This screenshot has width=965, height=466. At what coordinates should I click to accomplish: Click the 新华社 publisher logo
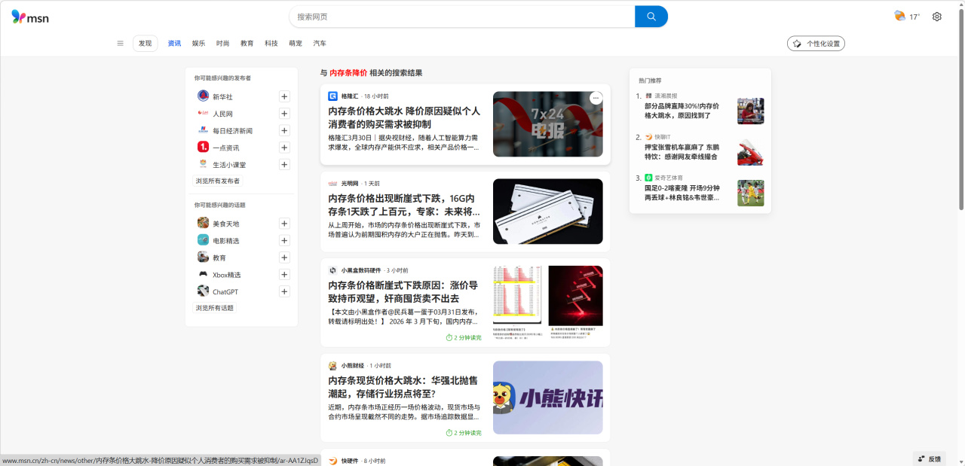(x=204, y=96)
